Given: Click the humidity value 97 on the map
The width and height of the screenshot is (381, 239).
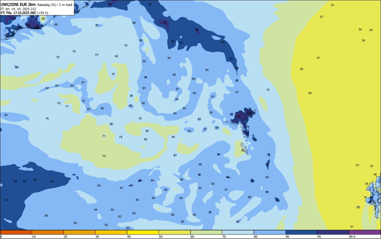Looking at the screenshot, I should coord(165,23).
